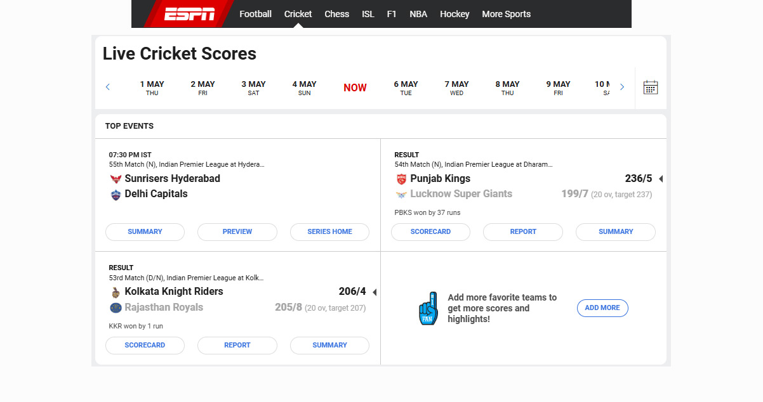Click the ESPN logo

point(189,14)
